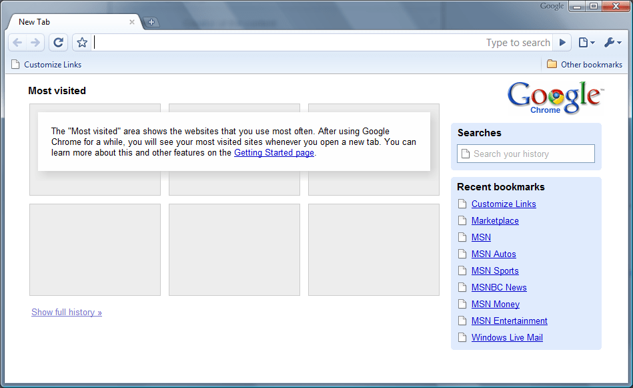Viewport: 633px width, 388px height.
Task: Open Show full history
Action: tap(66, 312)
